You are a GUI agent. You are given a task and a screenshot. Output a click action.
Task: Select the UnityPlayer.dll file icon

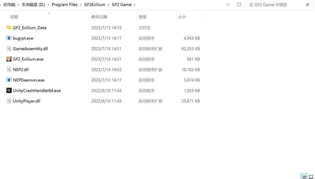pos(9,101)
